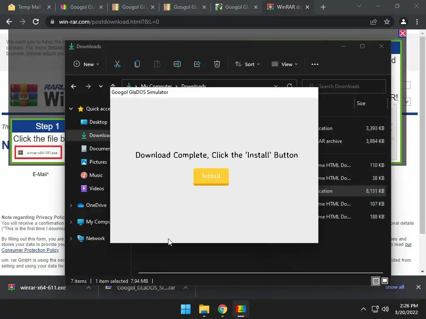The image size is (426, 319).
Task: Reload the win-rar.com page
Action: [36, 22]
